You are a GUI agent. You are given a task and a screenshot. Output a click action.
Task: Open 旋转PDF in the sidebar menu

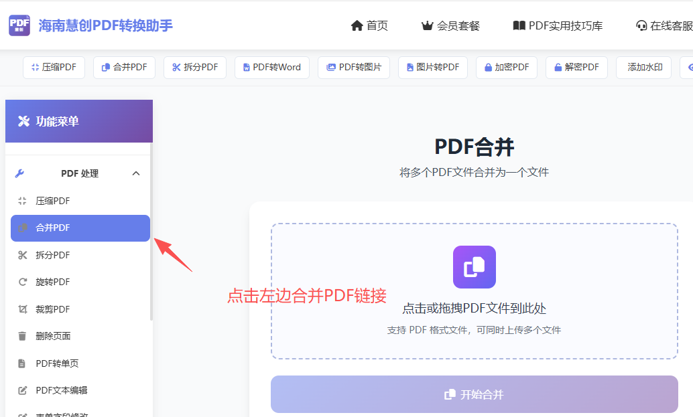click(x=80, y=282)
